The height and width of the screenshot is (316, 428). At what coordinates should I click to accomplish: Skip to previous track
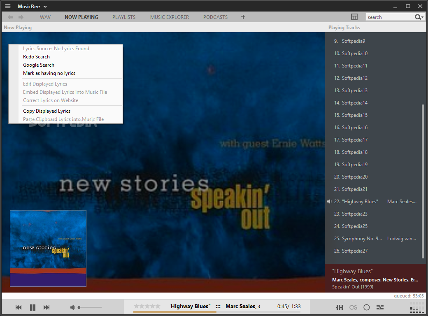pyautogui.click(x=18, y=307)
